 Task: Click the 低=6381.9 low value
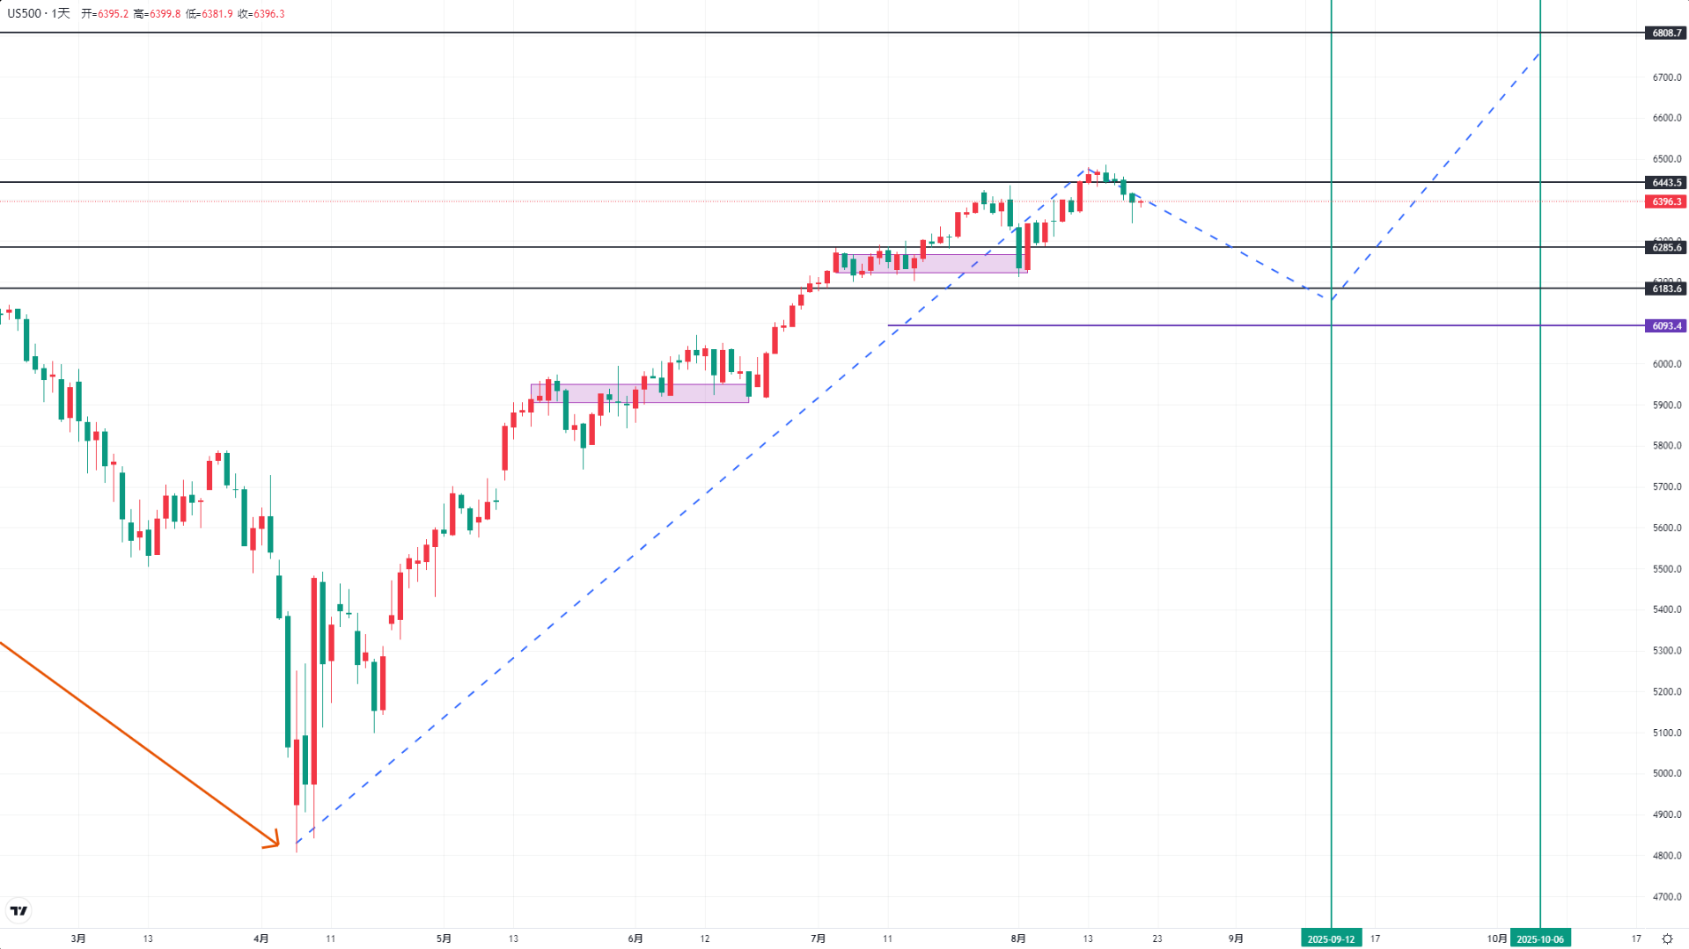[209, 14]
